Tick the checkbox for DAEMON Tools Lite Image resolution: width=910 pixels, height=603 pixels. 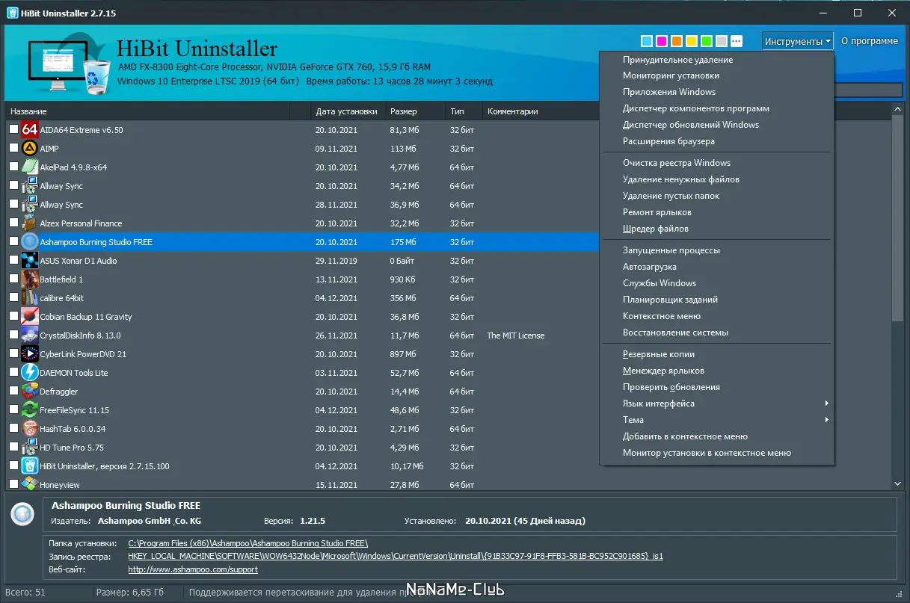(13, 372)
